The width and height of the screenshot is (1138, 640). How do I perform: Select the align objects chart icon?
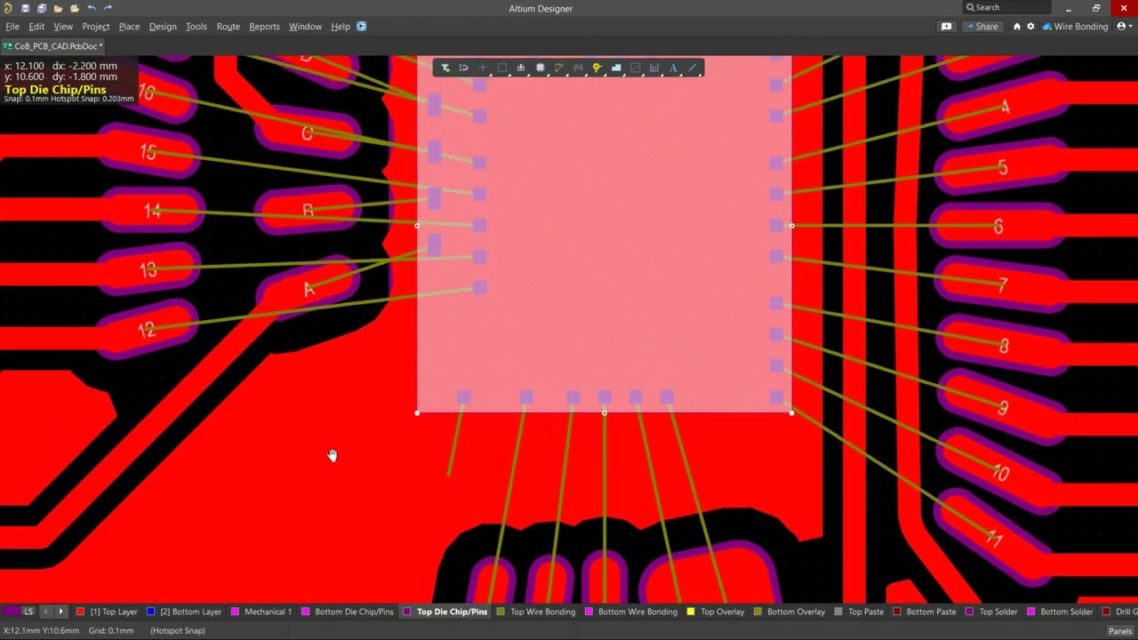pos(521,68)
